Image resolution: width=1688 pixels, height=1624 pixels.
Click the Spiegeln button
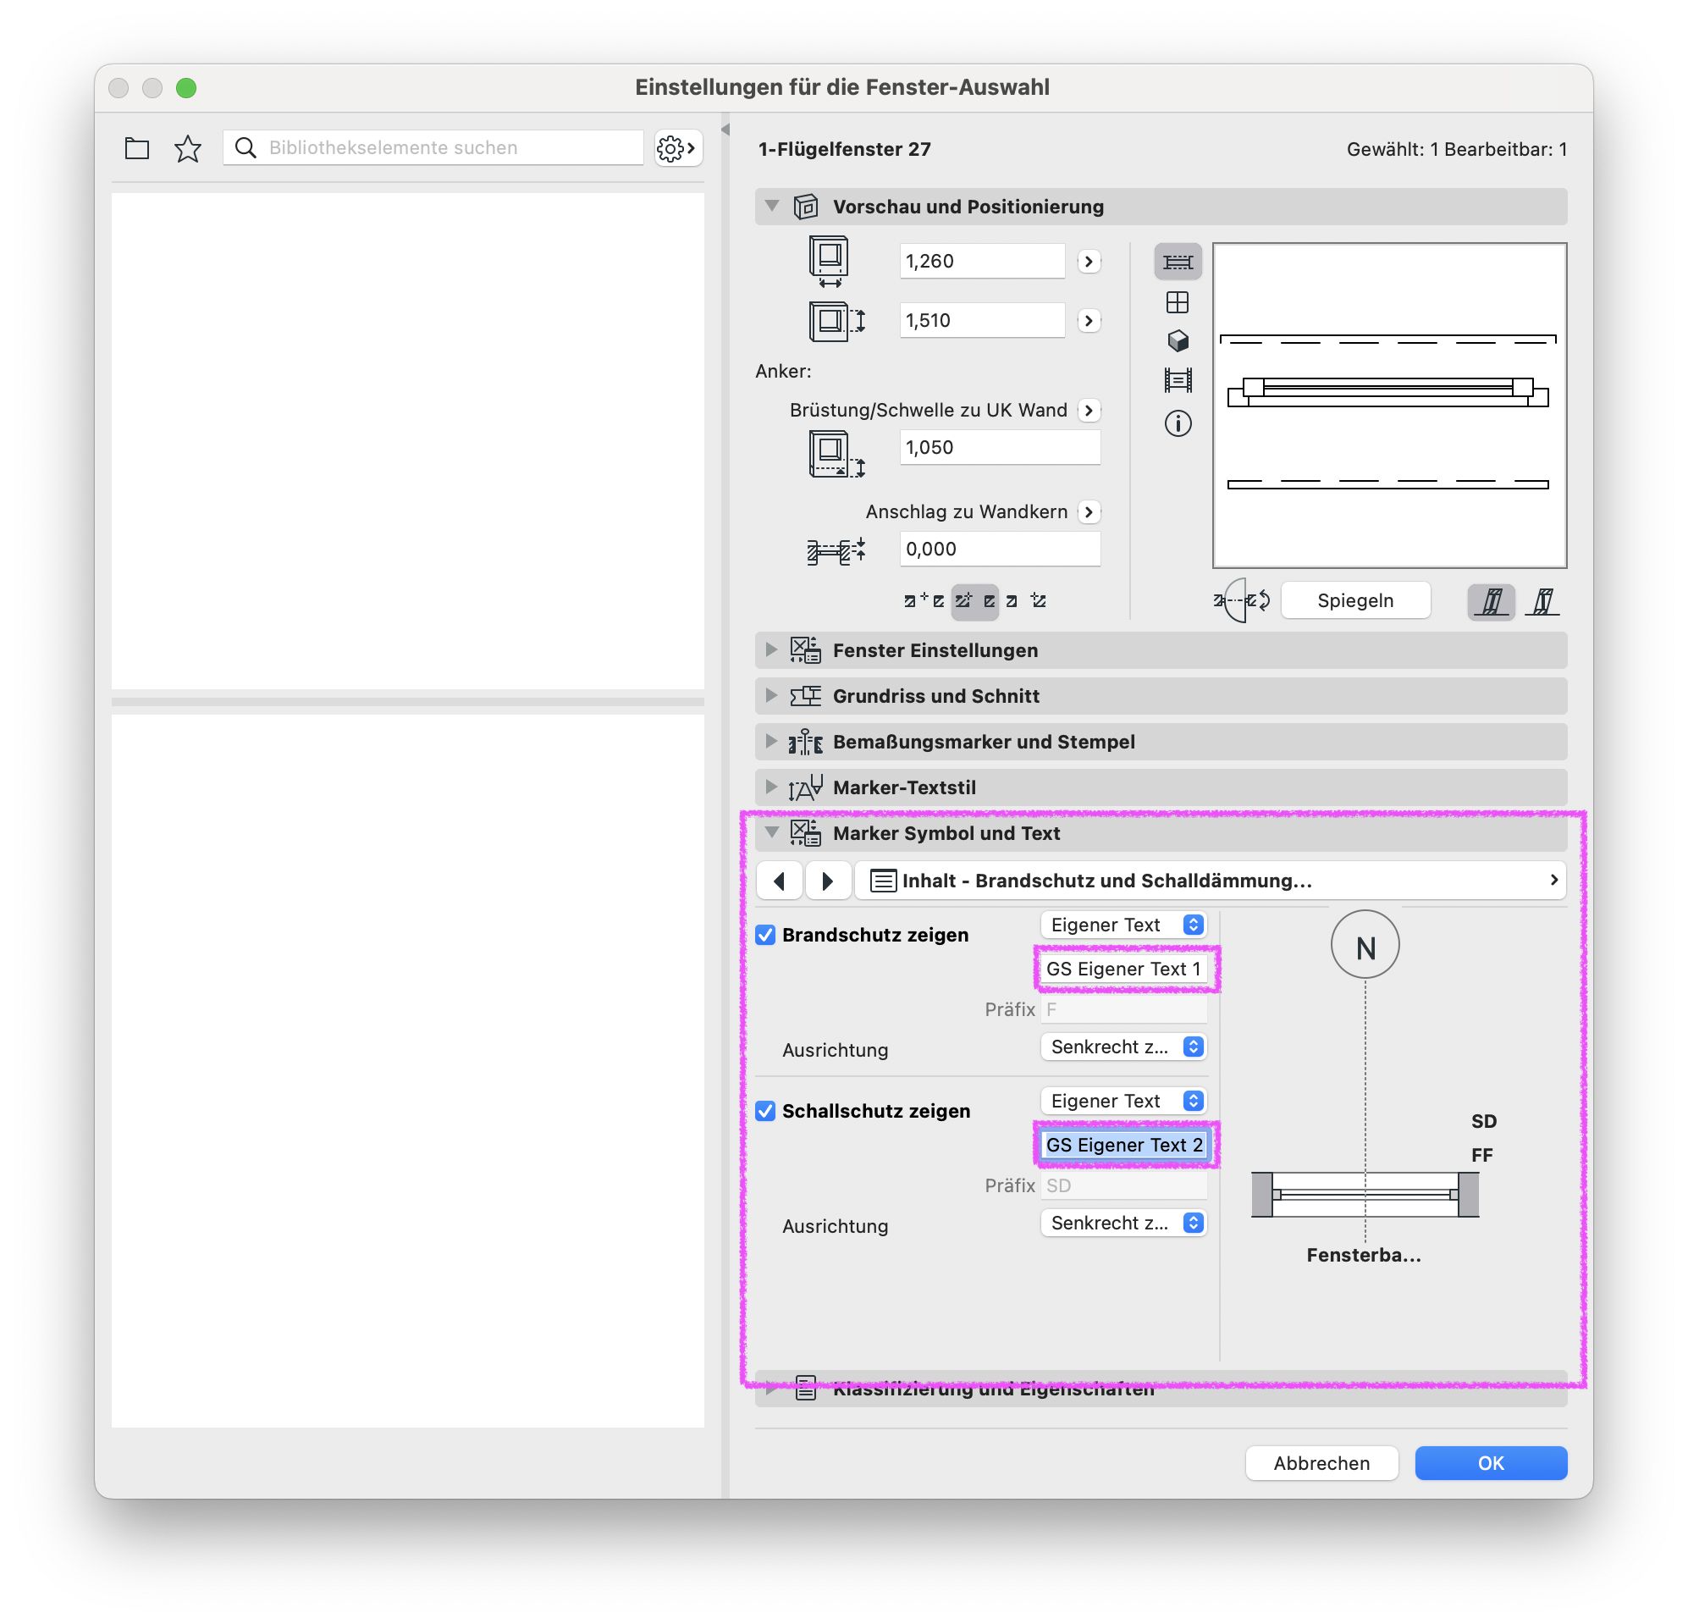(1355, 600)
